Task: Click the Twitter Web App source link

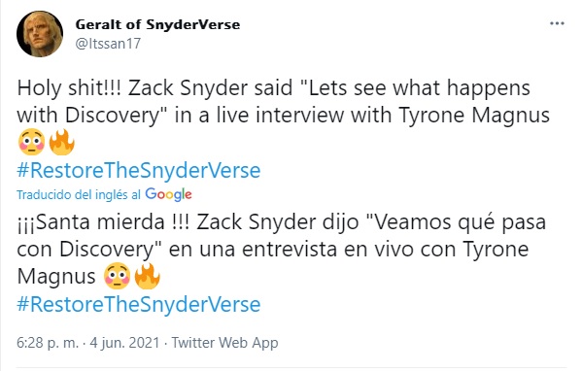Action: pos(224,343)
